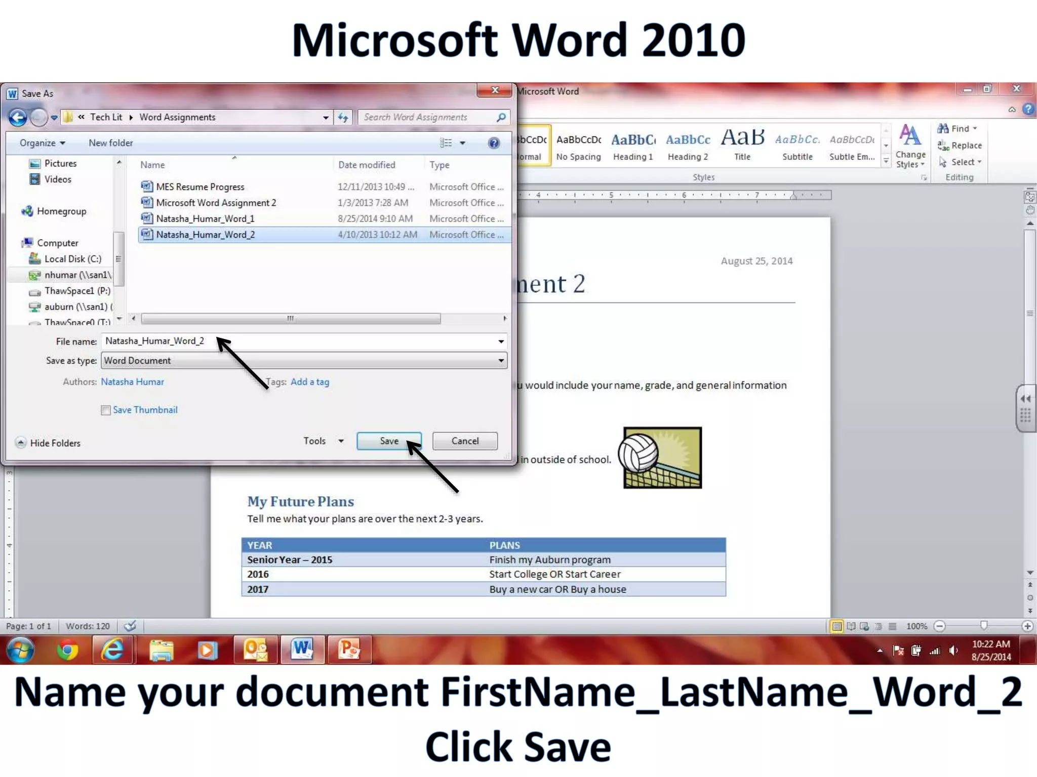Apply the Title style
Screen dimensions: 1037x777
coord(742,146)
